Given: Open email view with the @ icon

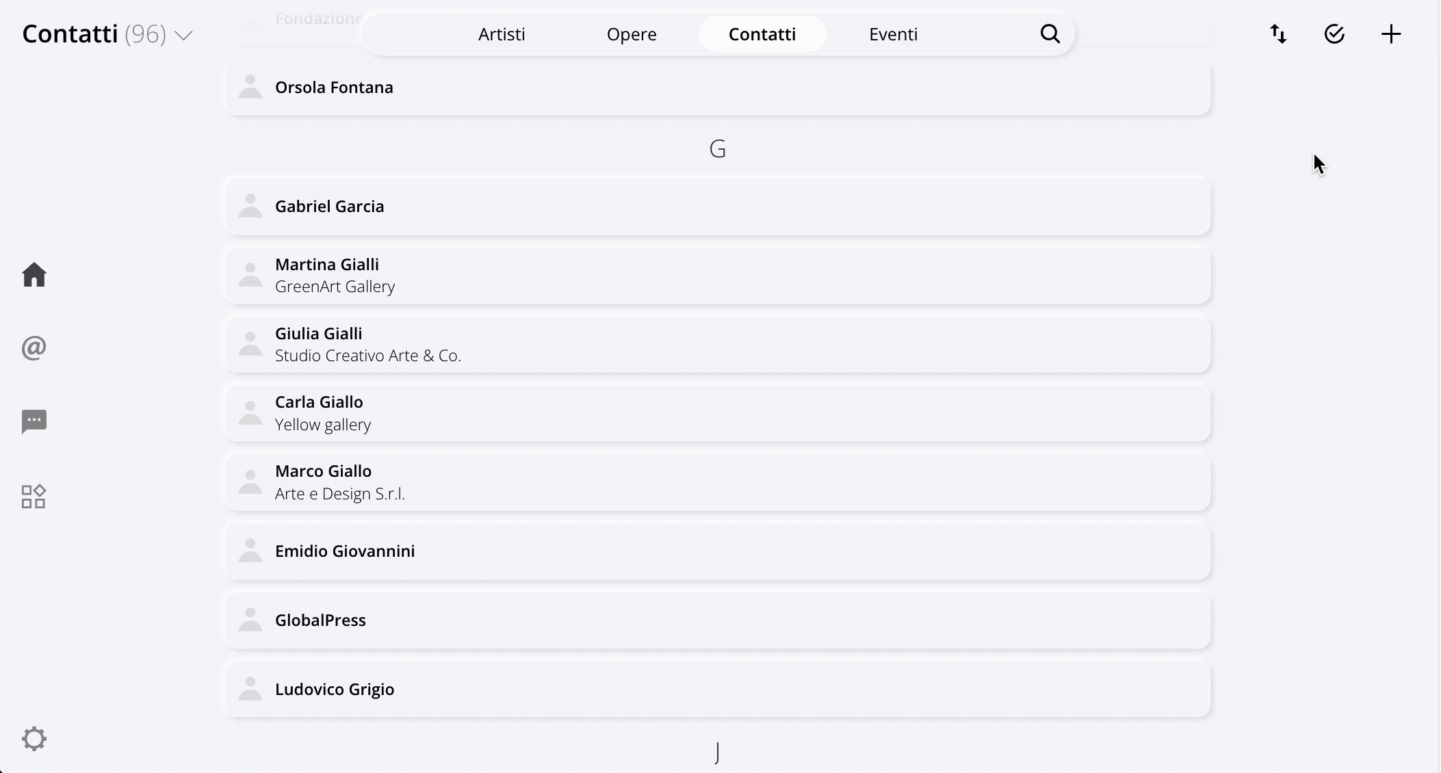Looking at the screenshot, I should (x=34, y=348).
